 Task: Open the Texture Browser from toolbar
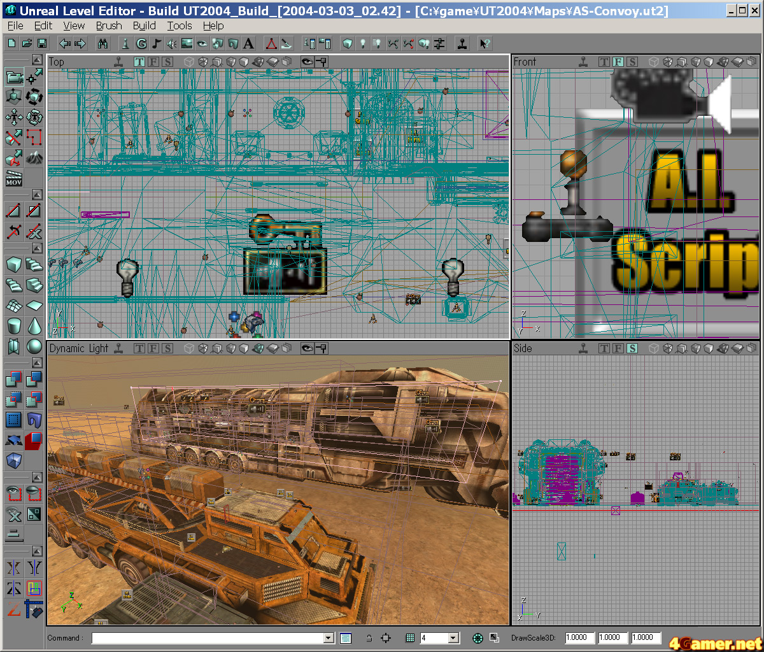187,43
